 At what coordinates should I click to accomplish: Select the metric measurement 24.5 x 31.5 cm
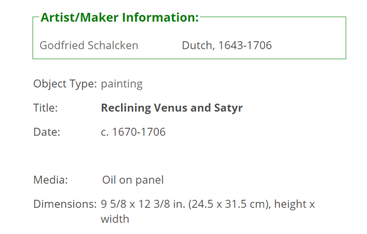pyautogui.click(x=229, y=204)
